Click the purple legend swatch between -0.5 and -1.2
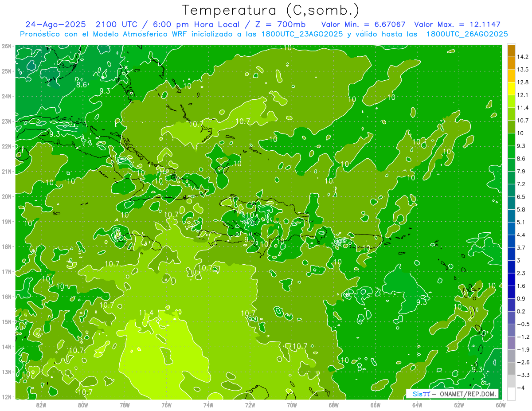 pyautogui.click(x=511, y=330)
